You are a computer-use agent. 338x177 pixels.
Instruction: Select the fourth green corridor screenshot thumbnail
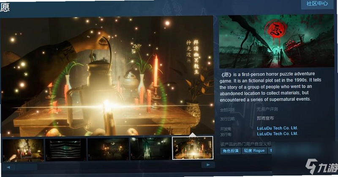click(150, 148)
